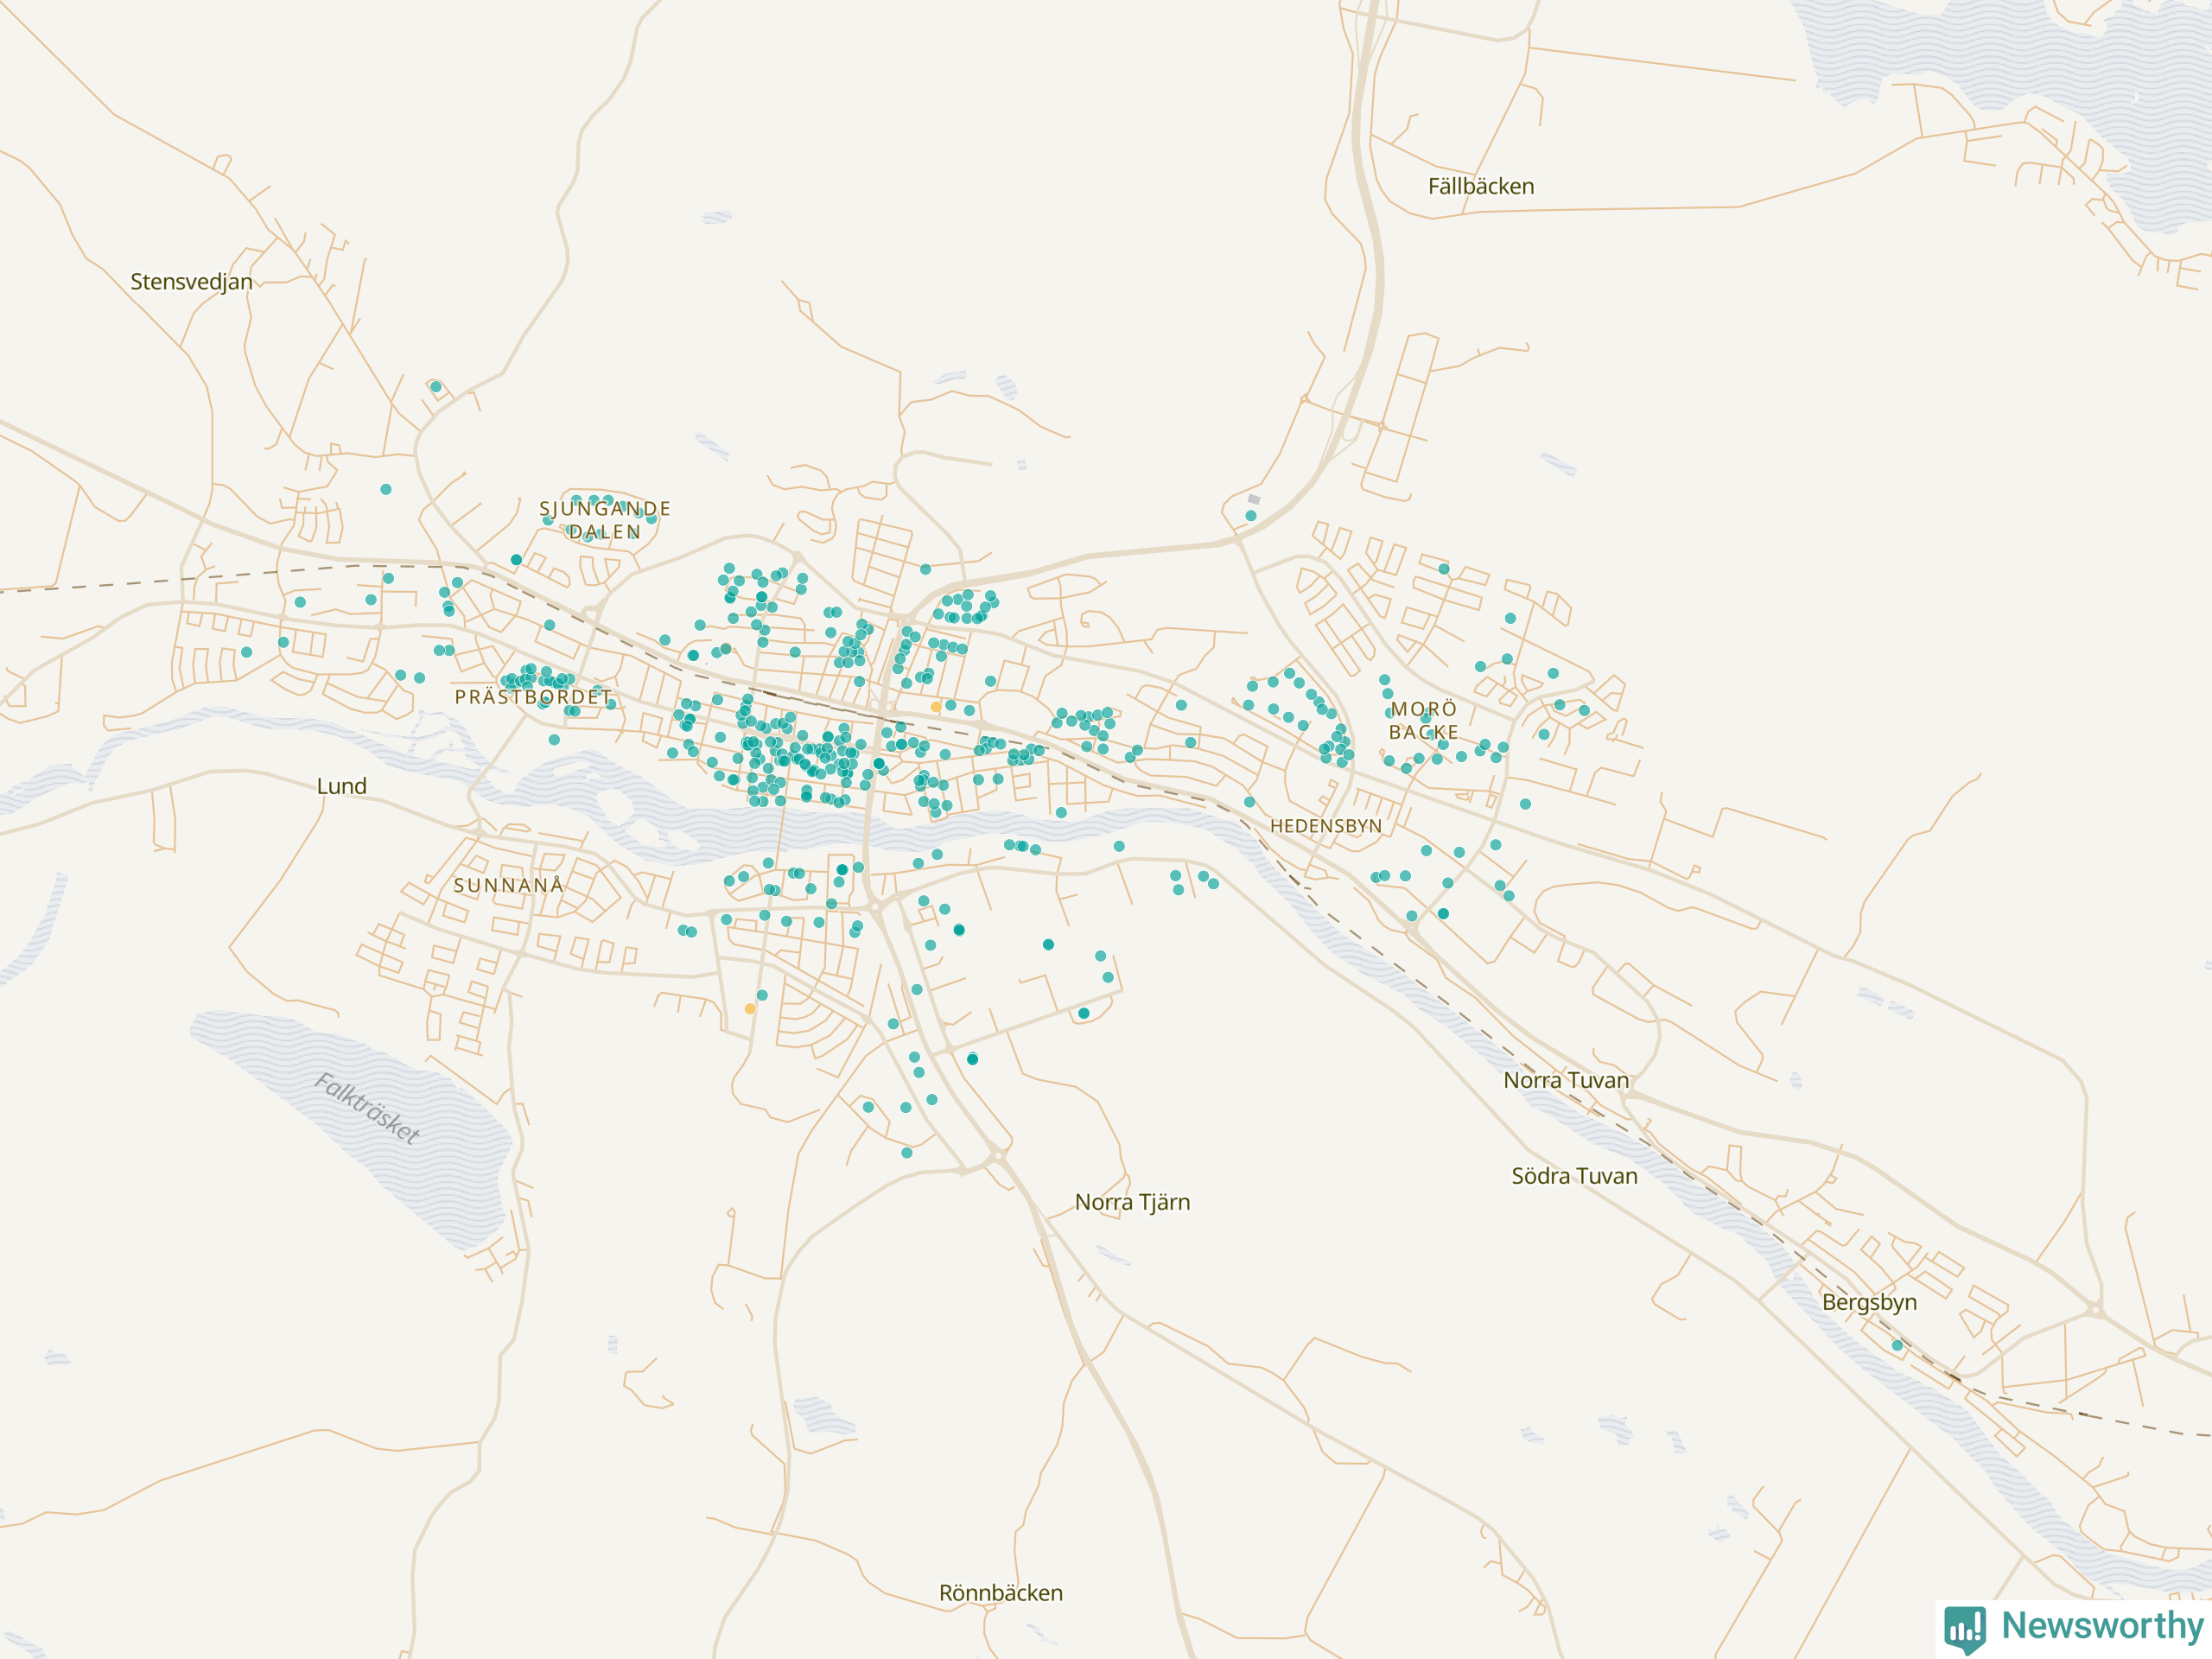Select the lone teal dot near Bergsbyn
This screenshot has width=2212, height=1659.
click(x=1897, y=1345)
